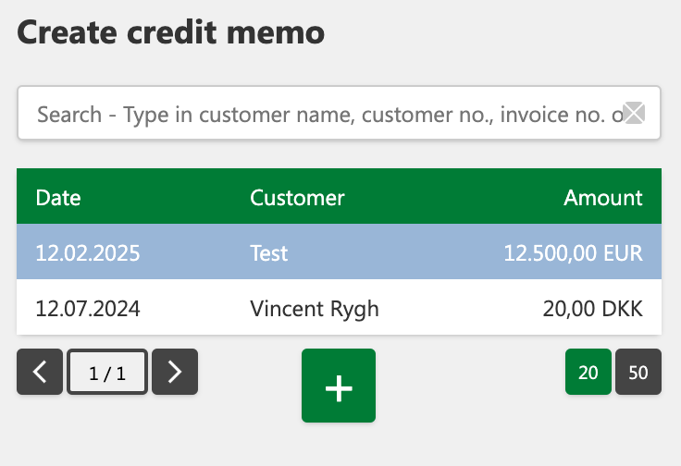This screenshot has width=681, height=466.
Task: Click the 12.02.2025 date cell
Action: (88, 253)
